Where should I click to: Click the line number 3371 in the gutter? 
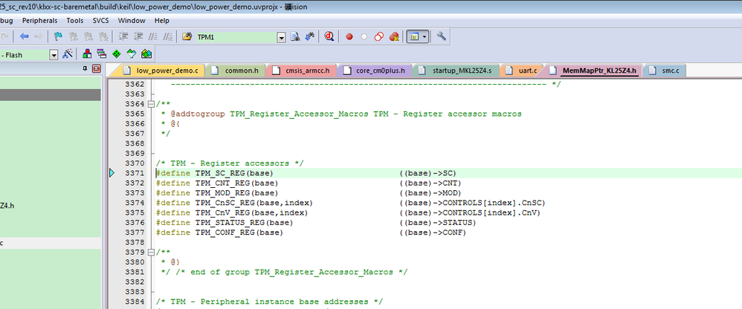point(135,173)
